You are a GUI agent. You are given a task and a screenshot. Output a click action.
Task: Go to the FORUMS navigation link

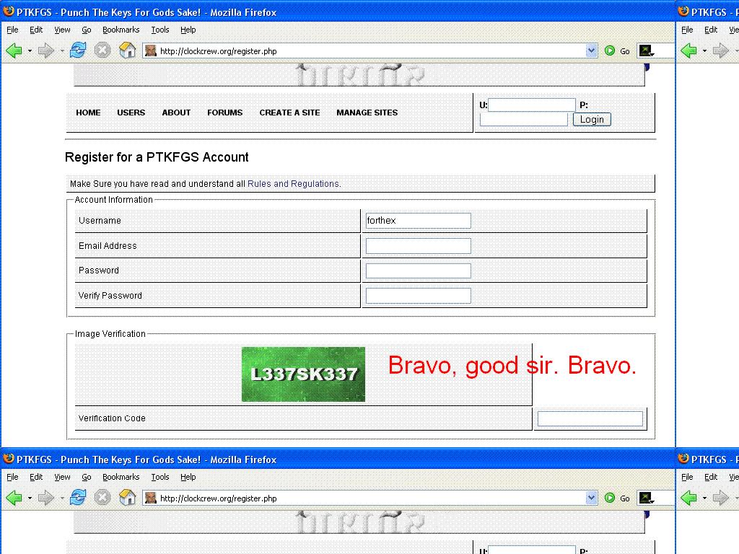click(x=224, y=113)
